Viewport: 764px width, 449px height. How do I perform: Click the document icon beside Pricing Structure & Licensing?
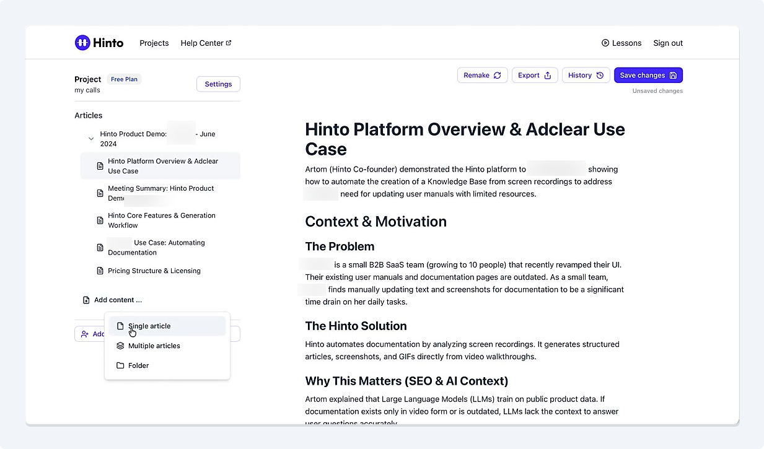(100, 271)
